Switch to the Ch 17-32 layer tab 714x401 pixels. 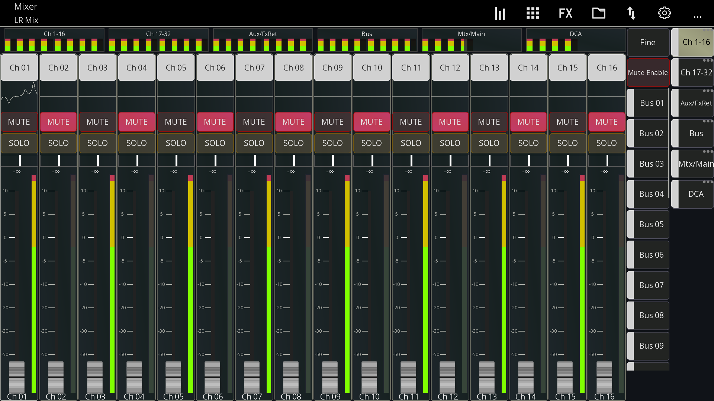tap(692, 72)
